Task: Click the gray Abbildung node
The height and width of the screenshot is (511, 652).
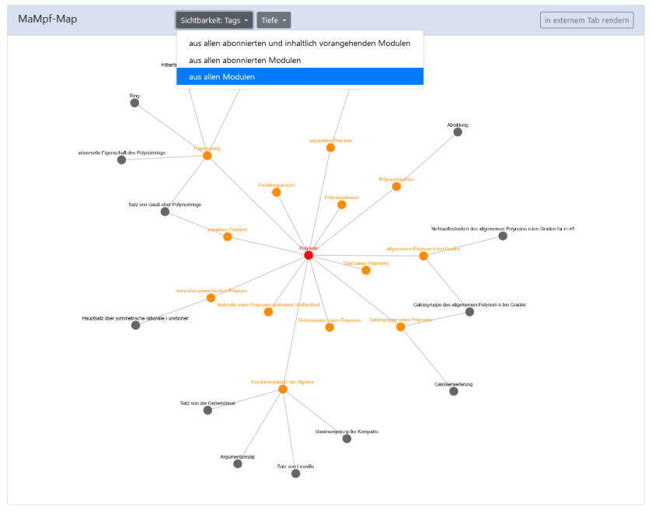Action: tap(458, 132)
